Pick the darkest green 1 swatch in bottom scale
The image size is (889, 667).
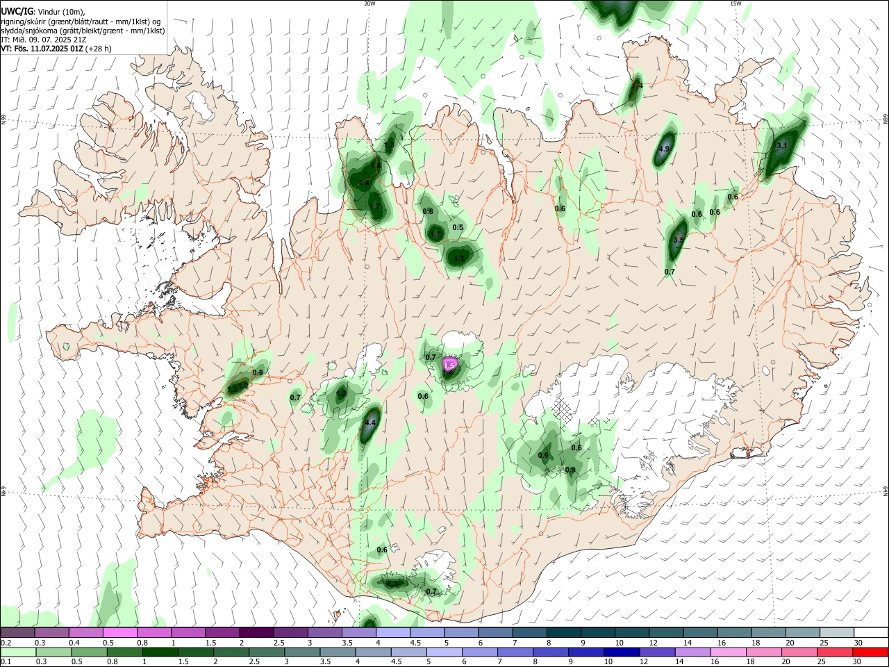coord(160,652)
